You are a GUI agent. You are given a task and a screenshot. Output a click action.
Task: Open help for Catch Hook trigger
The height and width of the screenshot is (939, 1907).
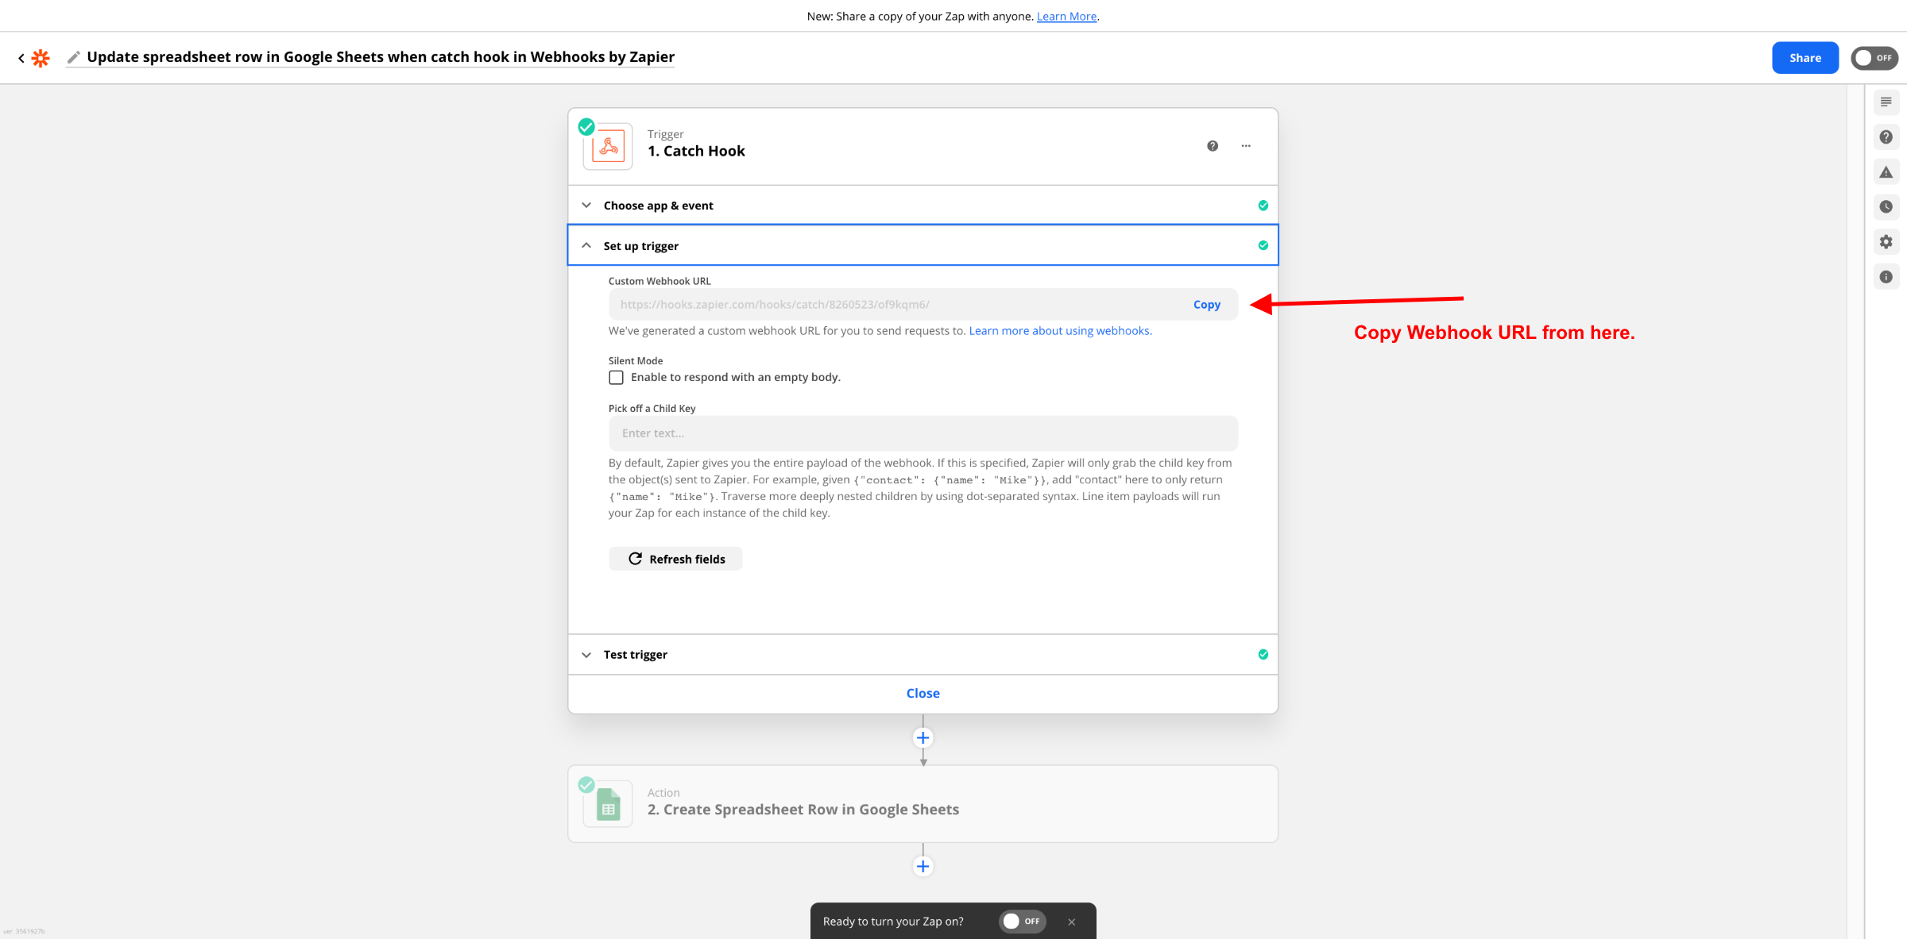click(1213, 146)
